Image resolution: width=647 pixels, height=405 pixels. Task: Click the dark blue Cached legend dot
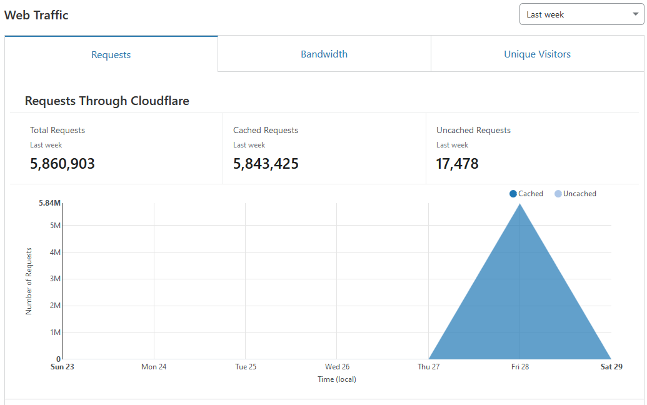(513, 194)
